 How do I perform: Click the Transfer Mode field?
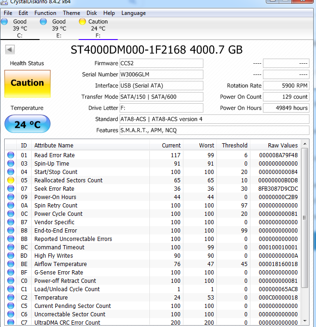[x=161, y=97]
